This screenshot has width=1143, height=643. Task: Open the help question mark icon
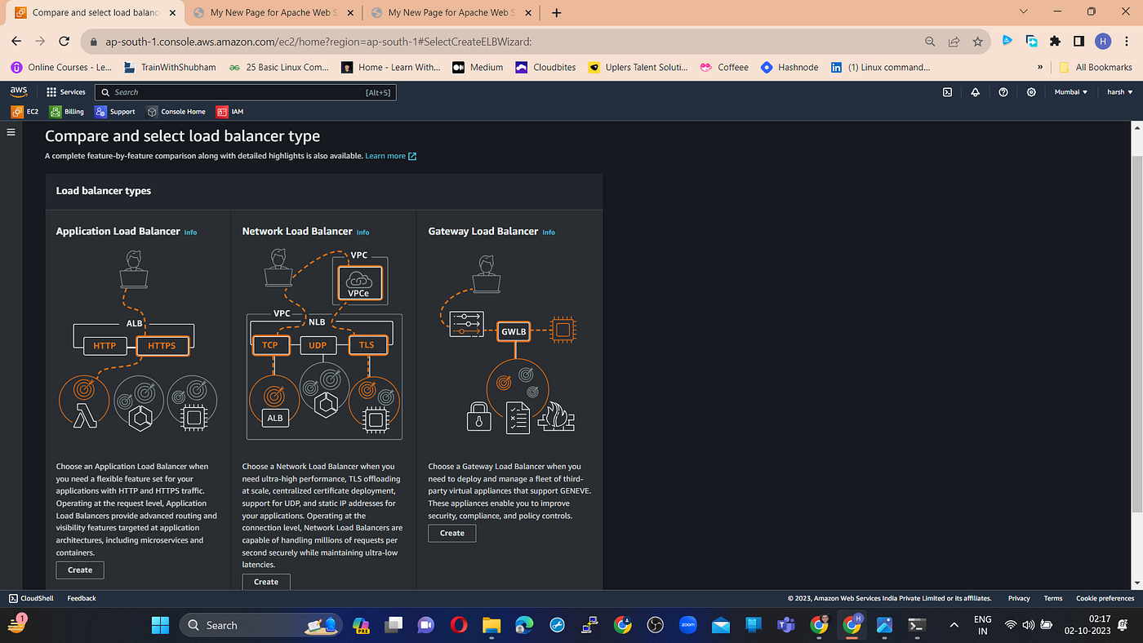pyautogui.click(x=1003, y=92)
